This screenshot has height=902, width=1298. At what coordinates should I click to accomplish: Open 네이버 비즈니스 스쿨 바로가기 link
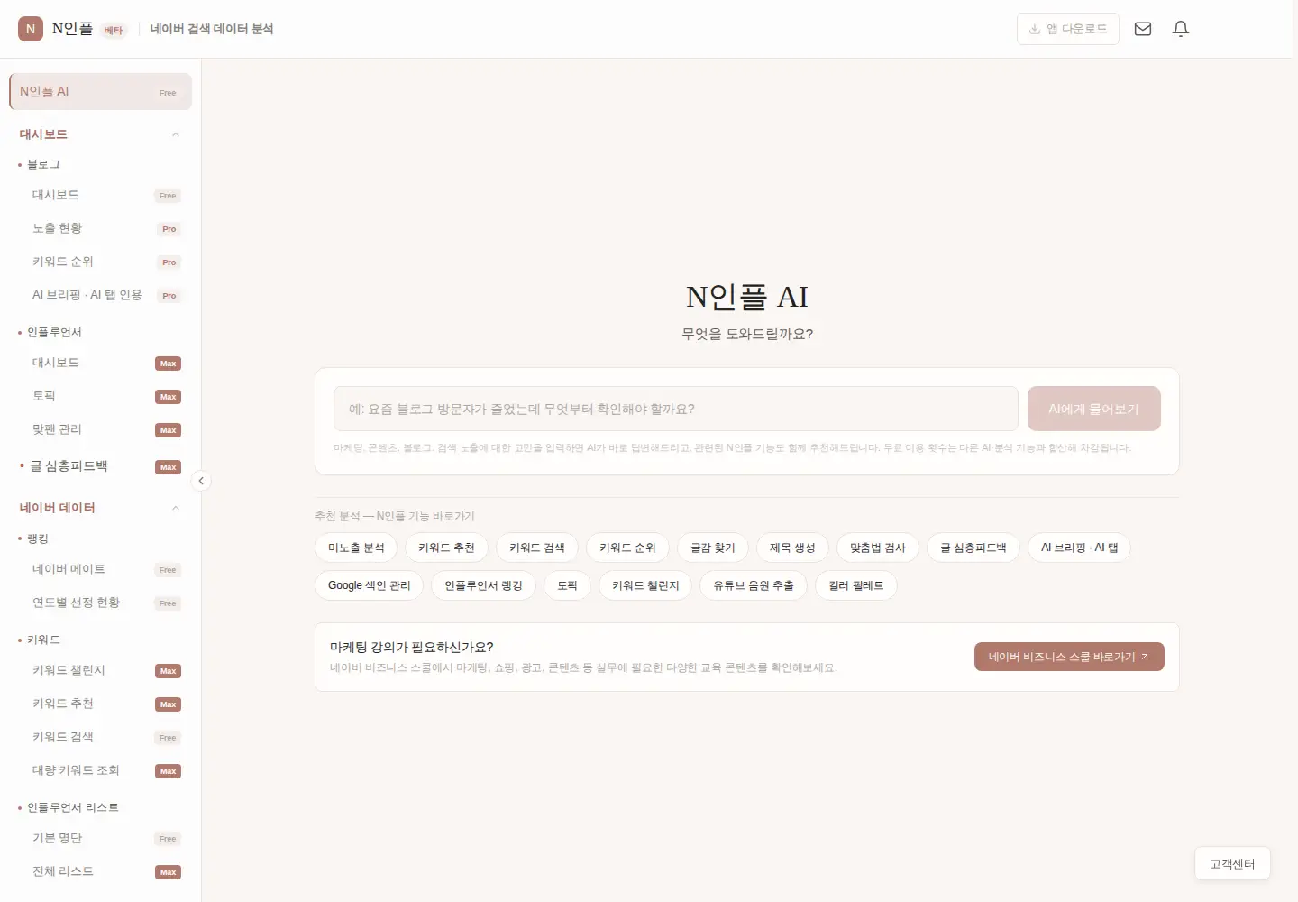(1069, 657)
